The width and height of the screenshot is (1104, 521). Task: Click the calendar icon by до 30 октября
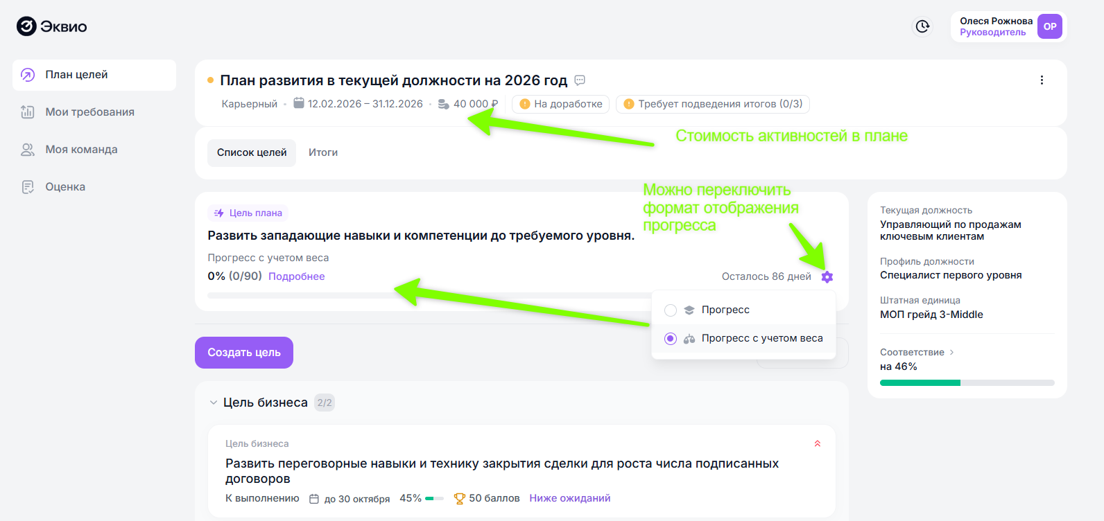[314, 499]
